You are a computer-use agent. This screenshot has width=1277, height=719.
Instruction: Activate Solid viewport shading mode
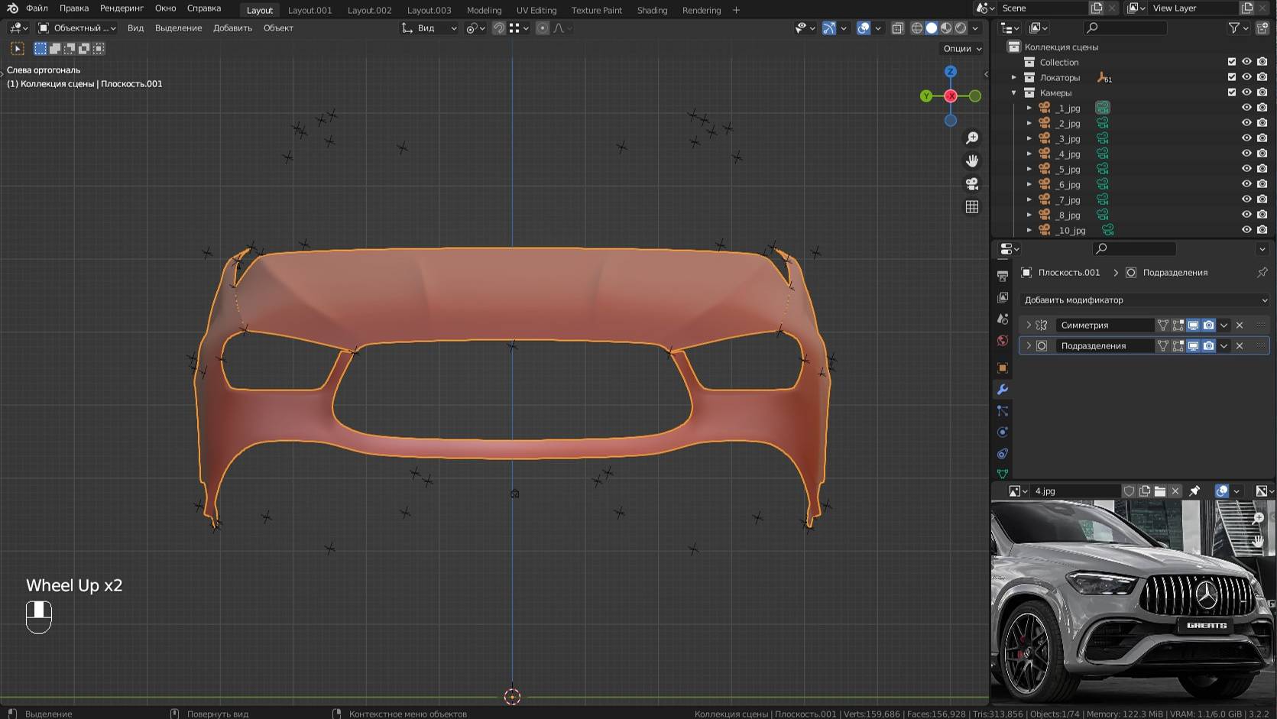coord(932,28)
